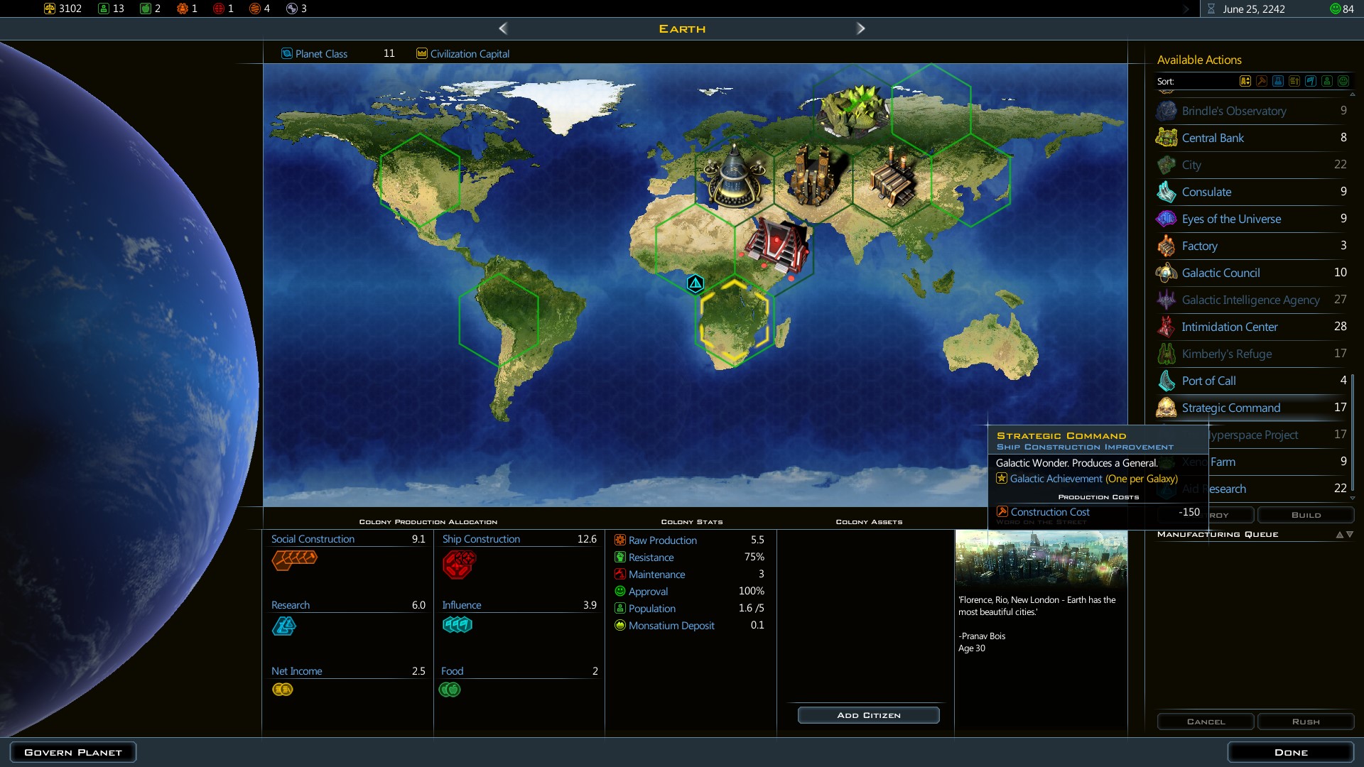The width and height of the screenshot is (1364, 767).
Task: Select the yellow highlighted Africa hex tile
Action: pyautogui.click(x=734, y=320)
